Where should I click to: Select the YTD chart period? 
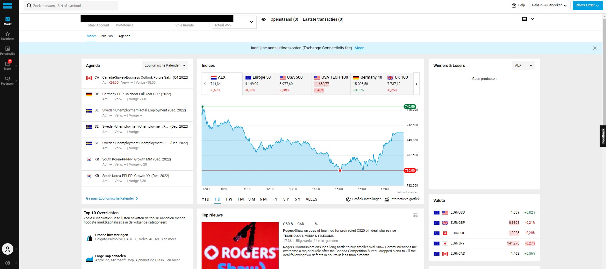click(x=205, y=199)
